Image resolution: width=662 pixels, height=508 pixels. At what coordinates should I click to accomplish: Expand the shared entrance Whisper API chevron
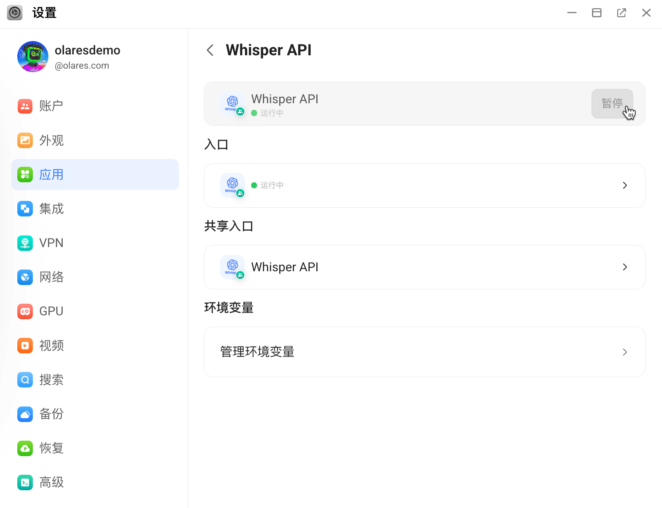[624, 267]
